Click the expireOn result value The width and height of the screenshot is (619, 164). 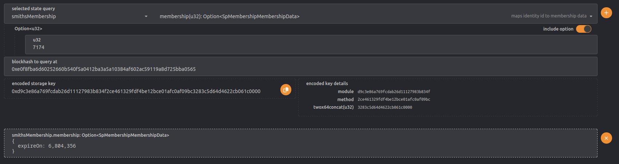62,146
